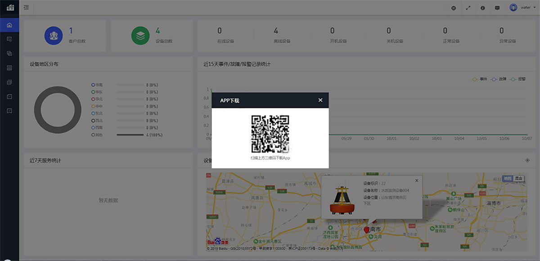
Task: Switch map to 地图 view
Action: pyautogui.click(x=508, y=178)
